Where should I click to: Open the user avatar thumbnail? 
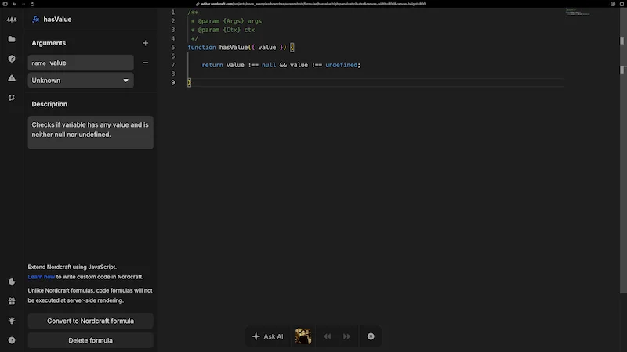303,336
